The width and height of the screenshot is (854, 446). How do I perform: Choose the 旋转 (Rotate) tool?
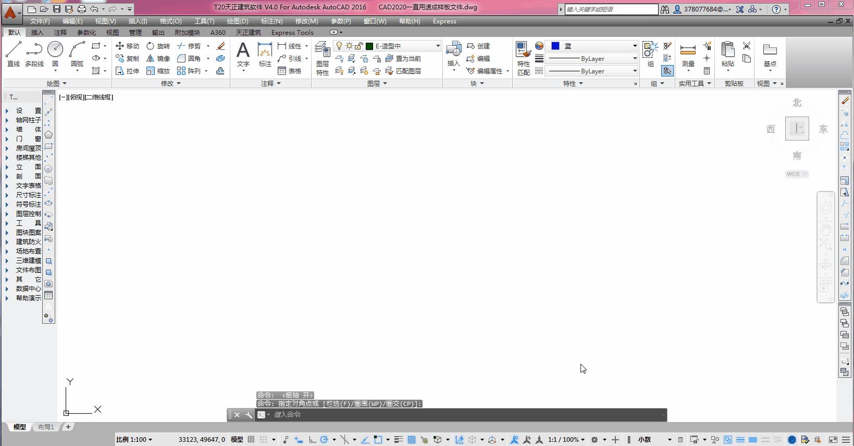coord(158,46)
